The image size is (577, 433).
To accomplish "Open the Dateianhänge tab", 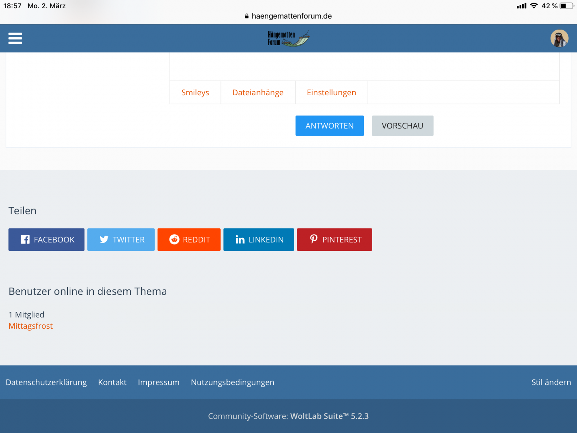I will coord(258,93).
